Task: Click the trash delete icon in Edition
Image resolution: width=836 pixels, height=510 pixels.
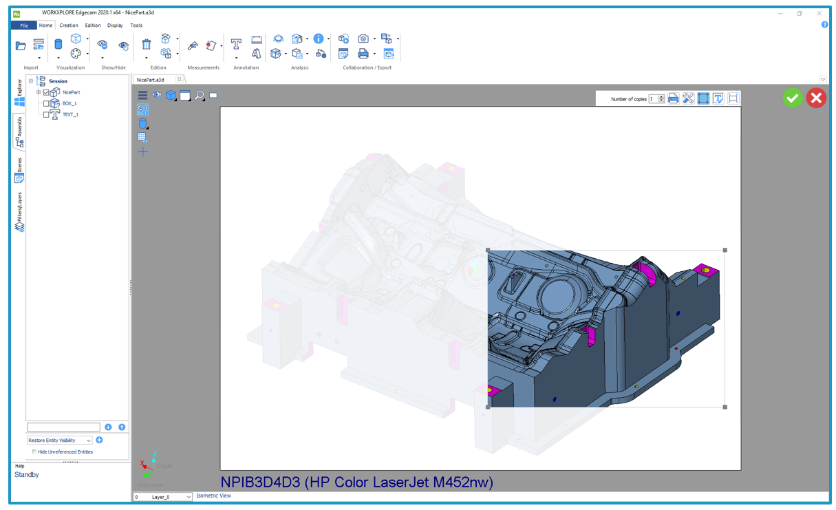Action: pos(147,44)
